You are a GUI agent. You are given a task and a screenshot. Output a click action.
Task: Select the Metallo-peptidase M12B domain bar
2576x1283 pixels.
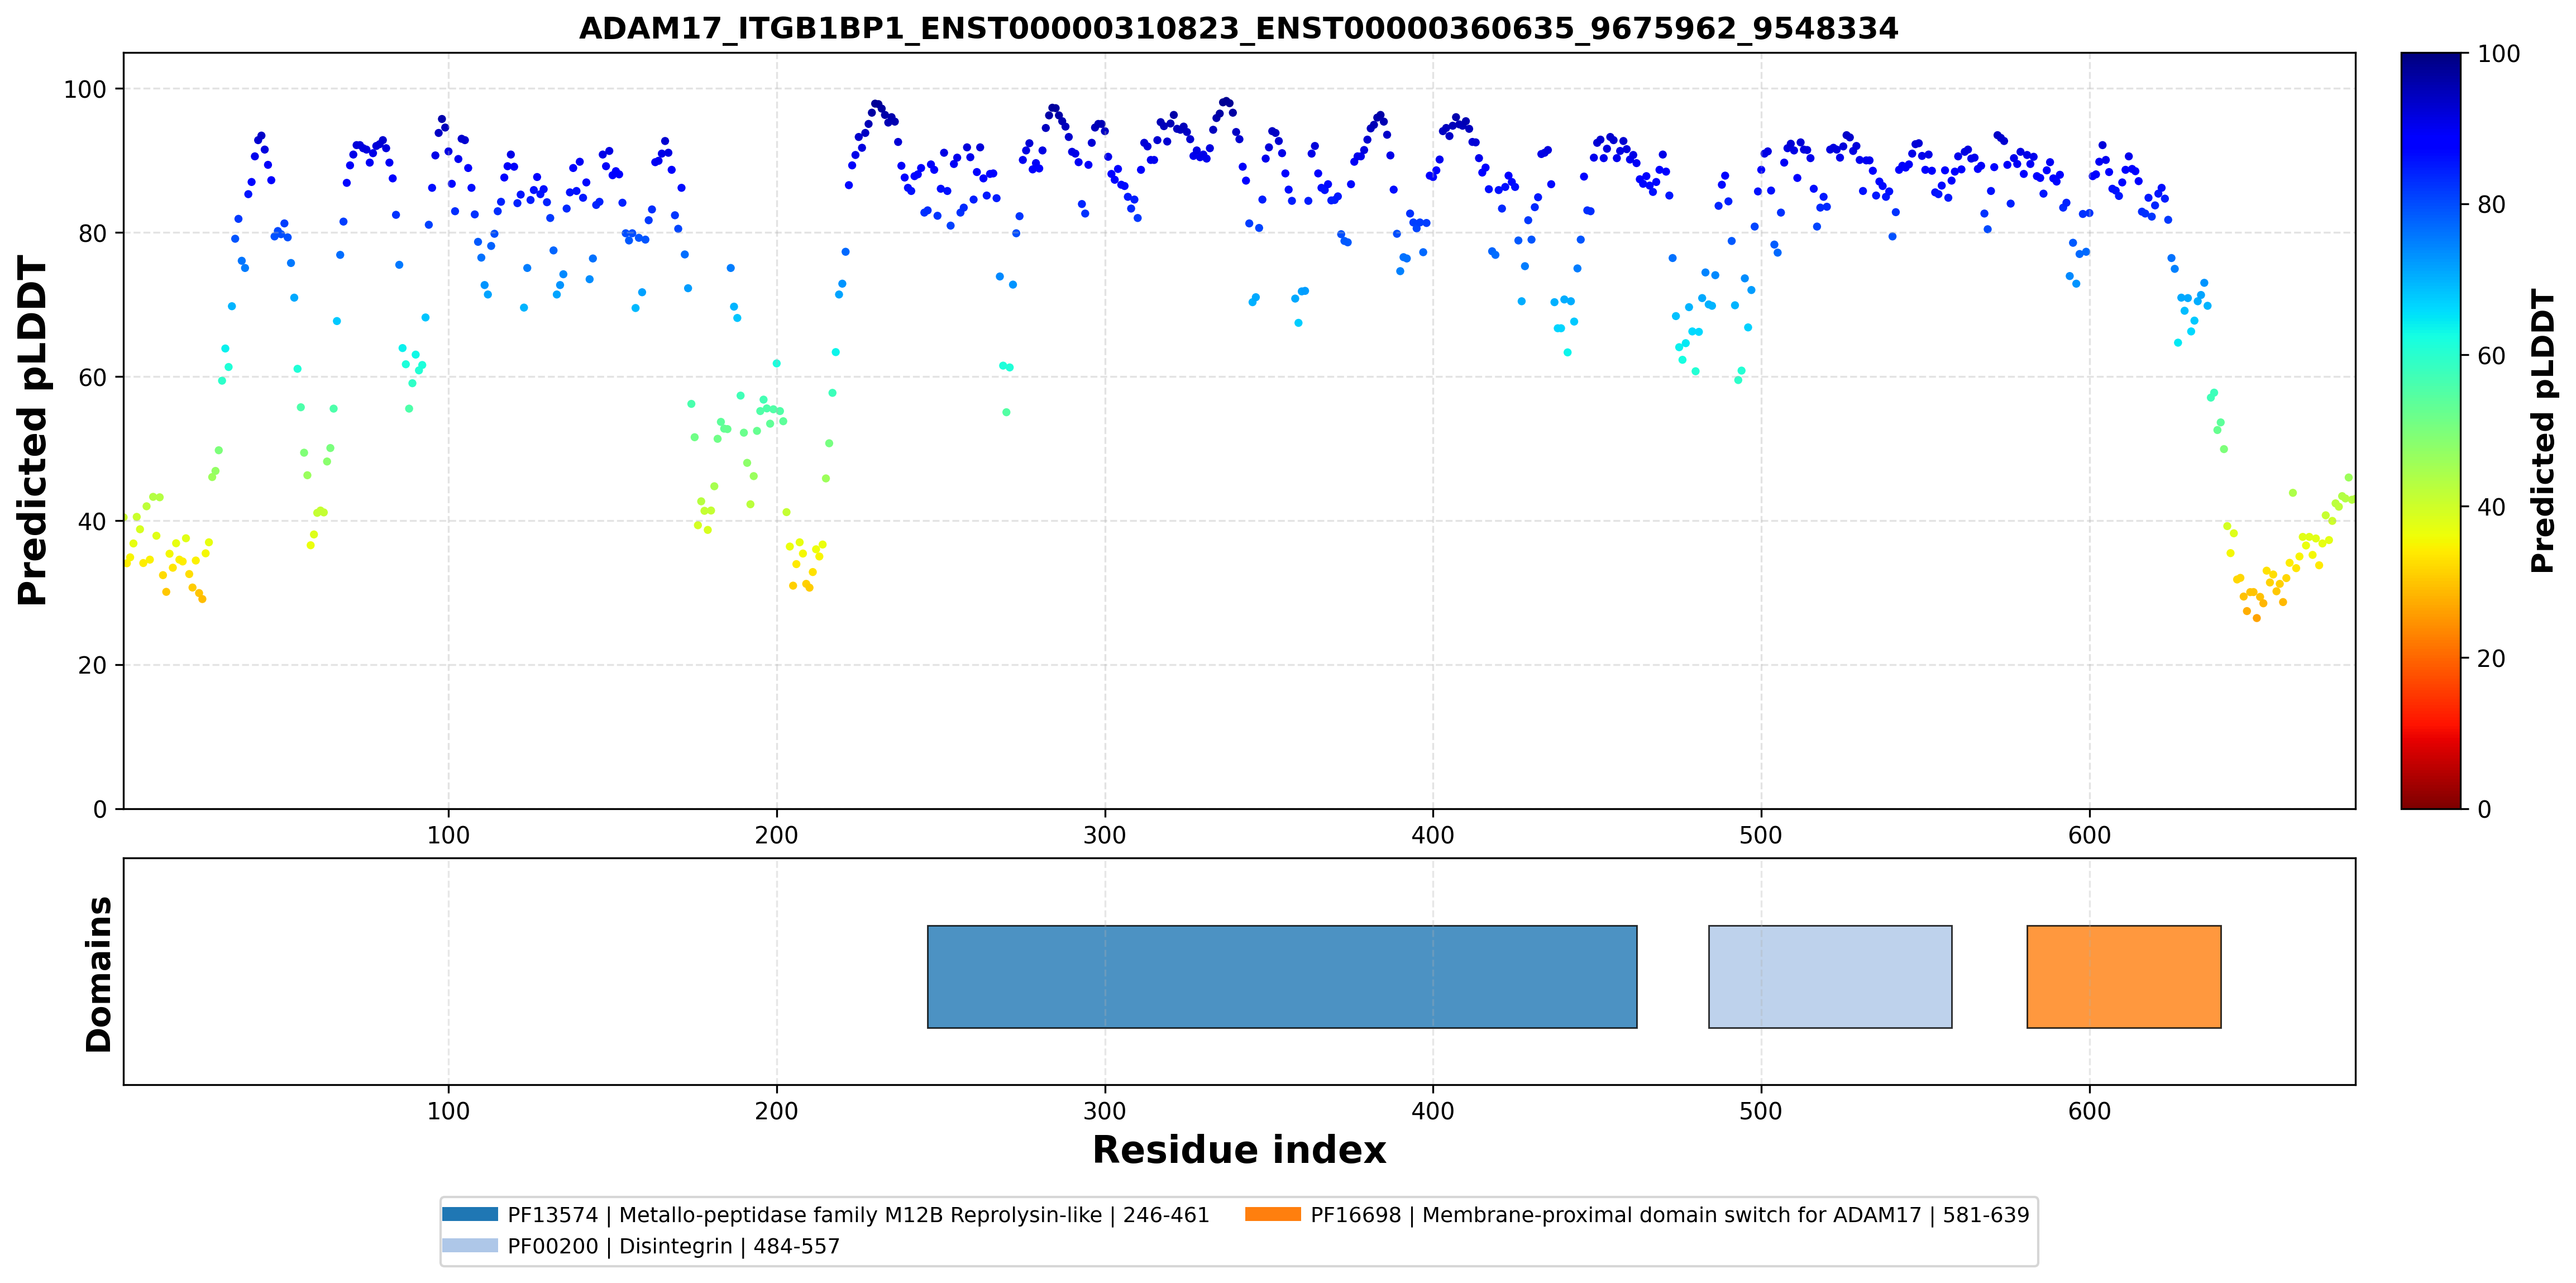1282,976
